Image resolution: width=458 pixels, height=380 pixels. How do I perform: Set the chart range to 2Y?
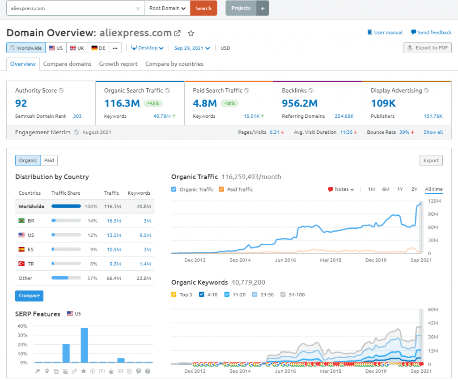point(414,189)
